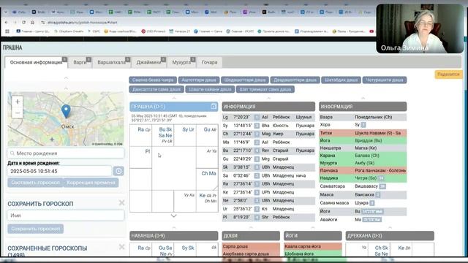Viewport: 468px width, 263px height.
Task: Click the Ольга Зимина webcam thumbnail
Action: click(420, 28)
